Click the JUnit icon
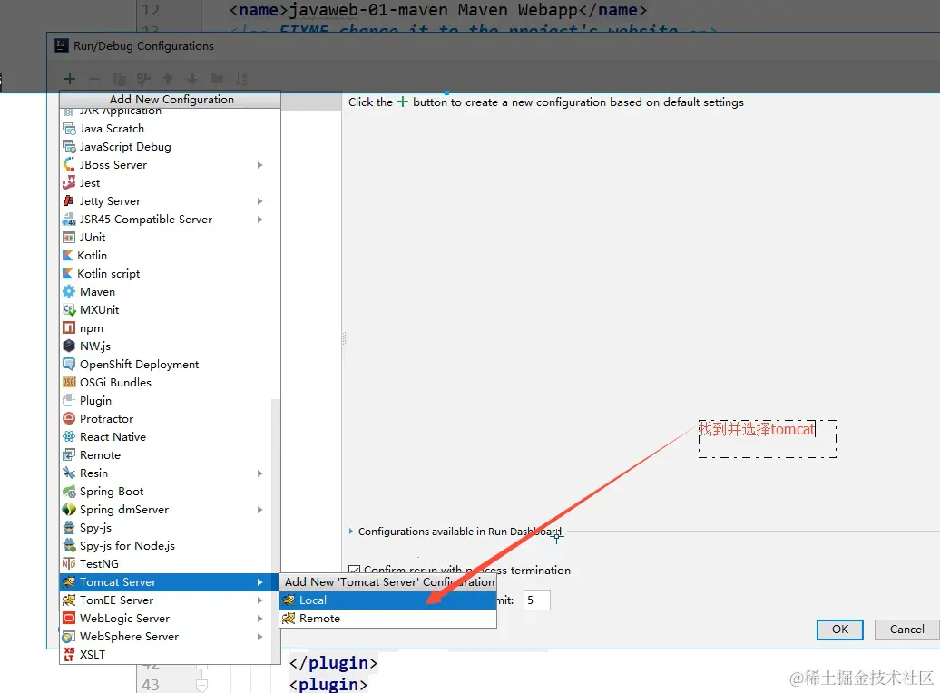The height and width of the screenshot is (693, 940). pos(69,238)
